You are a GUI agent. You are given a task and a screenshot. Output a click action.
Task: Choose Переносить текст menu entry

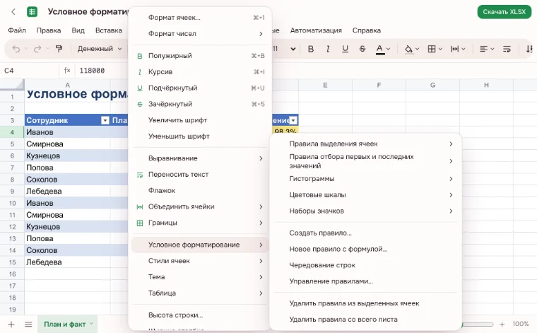200,174
